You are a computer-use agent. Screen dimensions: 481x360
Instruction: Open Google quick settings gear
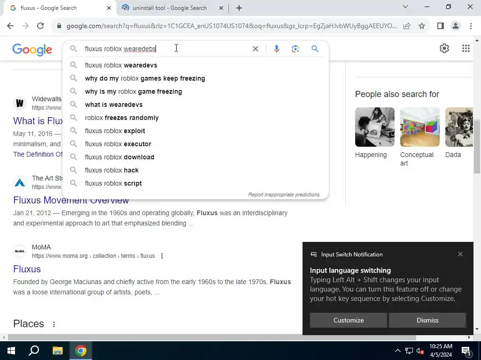point(444,48)
